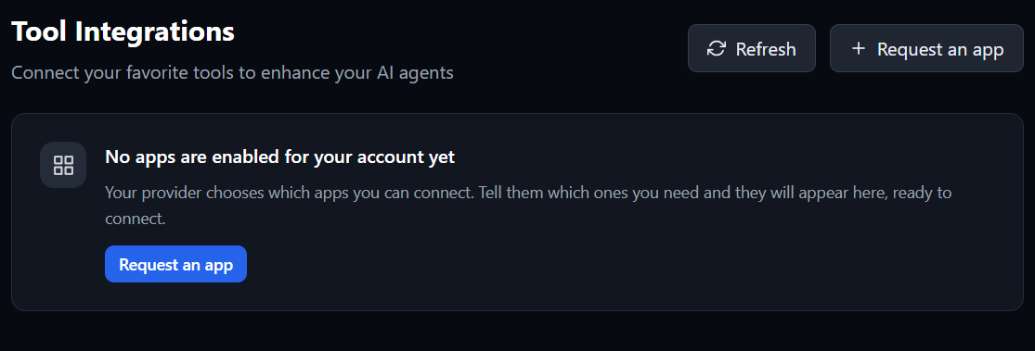Select the Tool Integrations page heading
The image size is (1035, 351).
123,31
